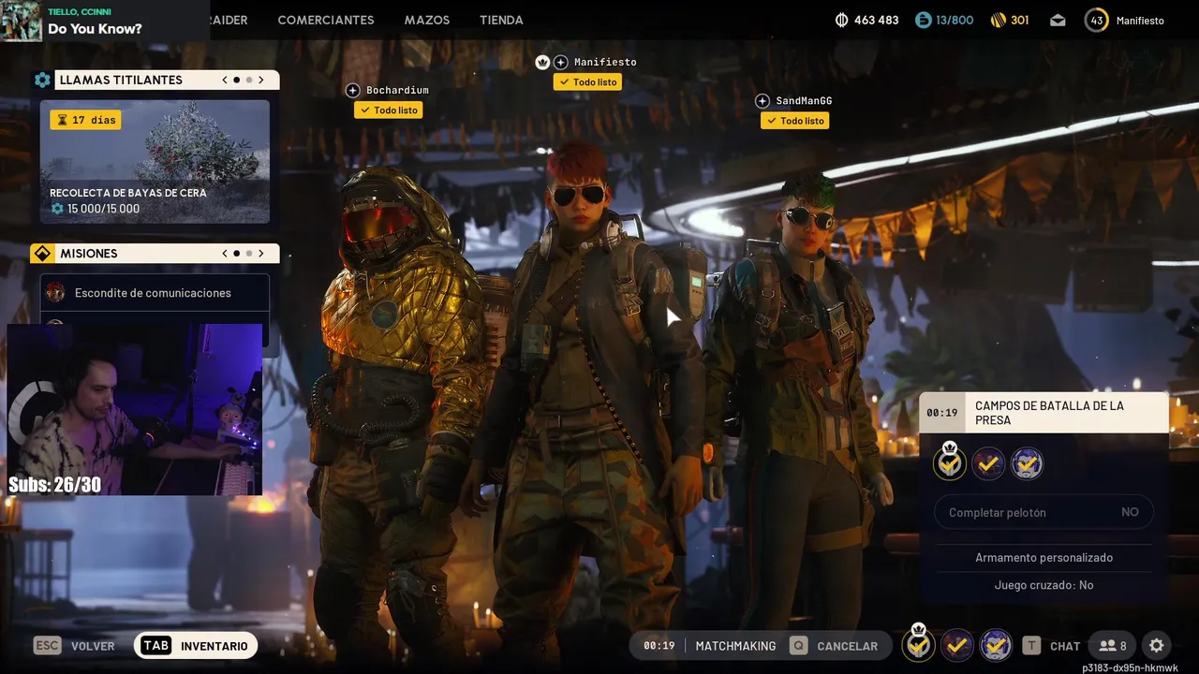Open the Inventario button

pyautogui.click(x=196, y=646)
